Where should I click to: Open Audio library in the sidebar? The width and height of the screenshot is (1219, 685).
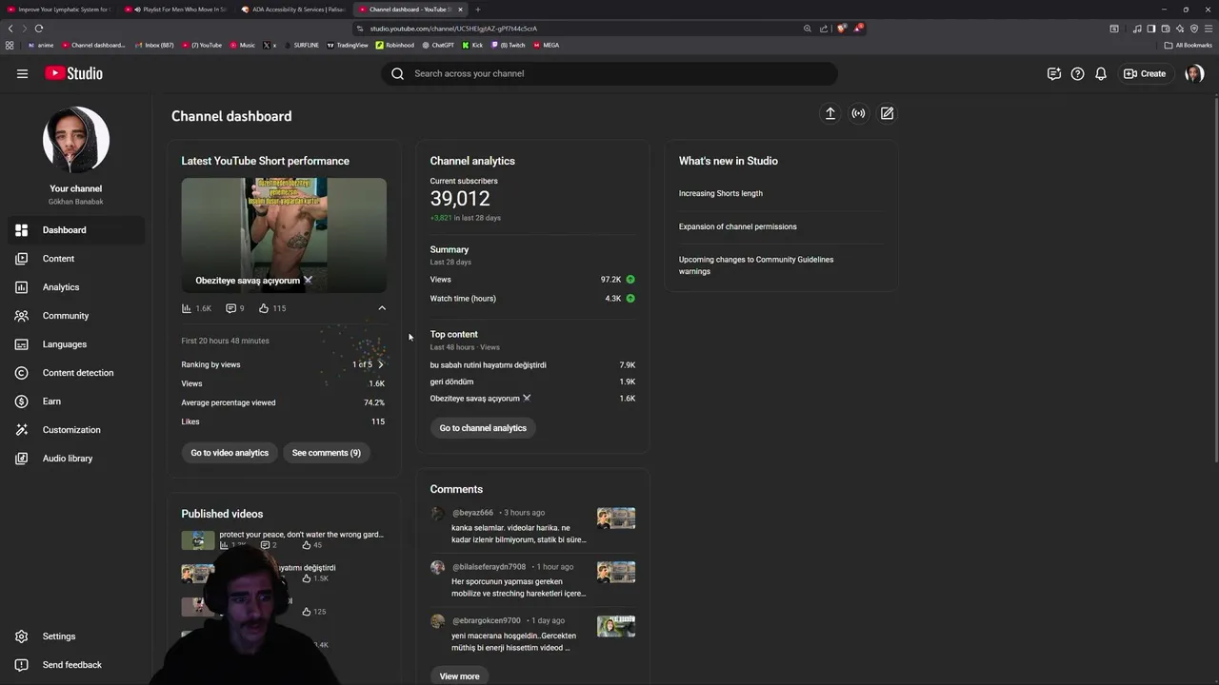click(76, 459)
